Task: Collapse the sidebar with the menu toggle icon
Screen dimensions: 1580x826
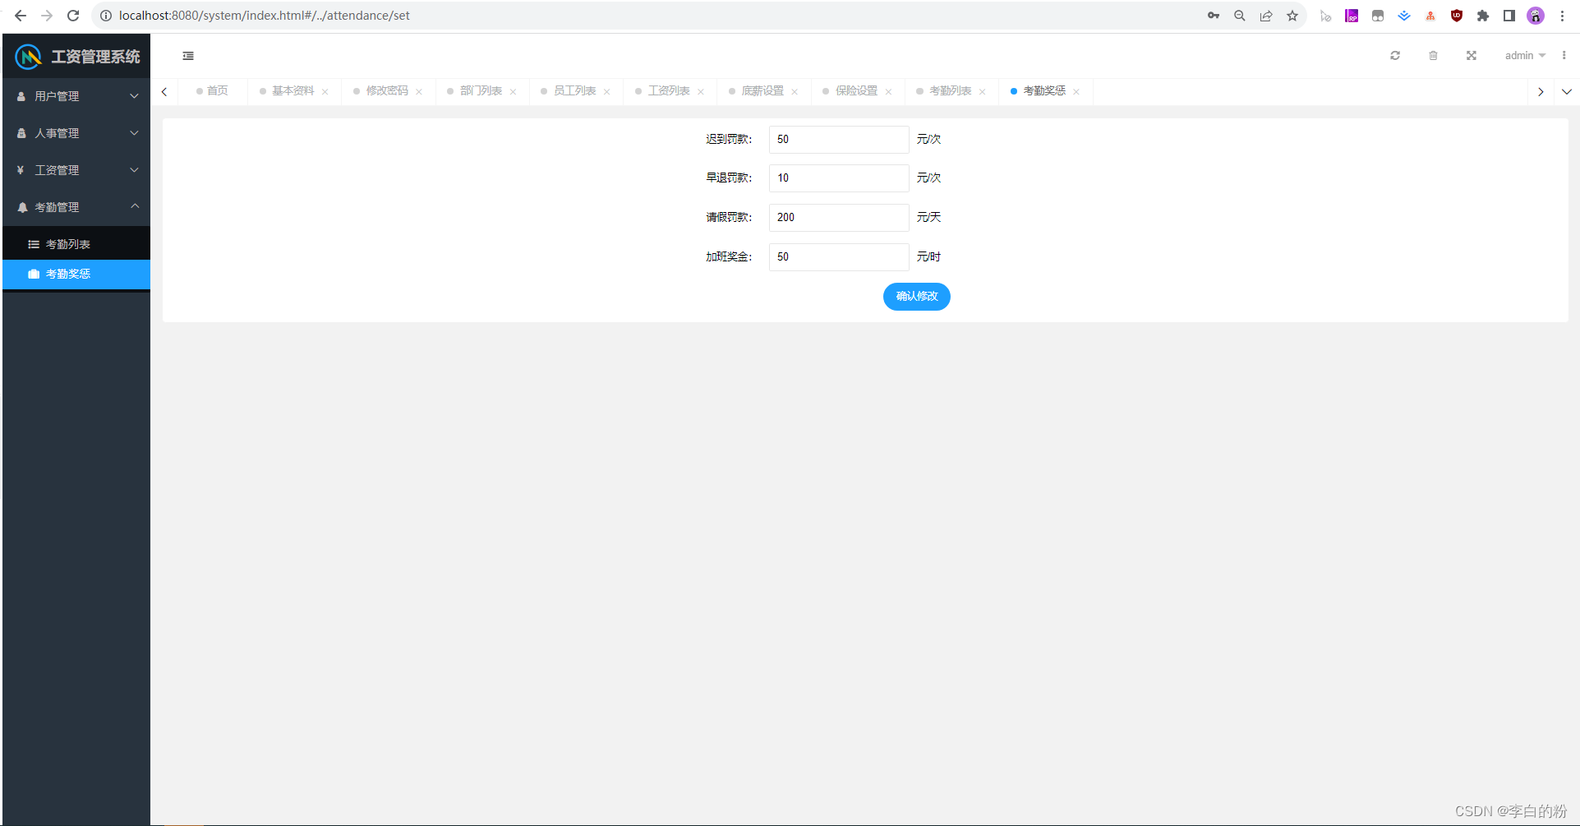Action: (188, 56)
